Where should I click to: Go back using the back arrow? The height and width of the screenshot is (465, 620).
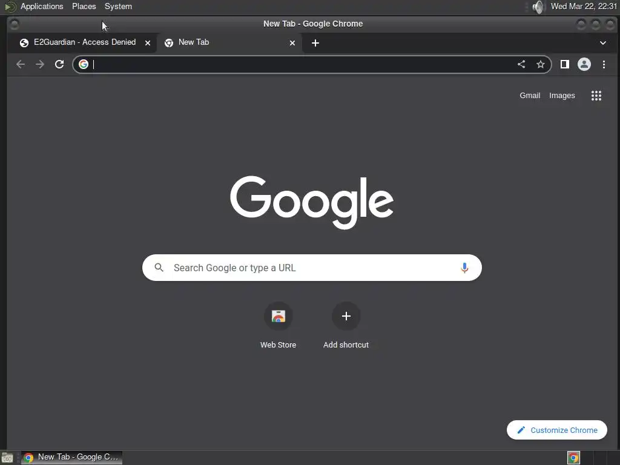[x=21, y=64]
